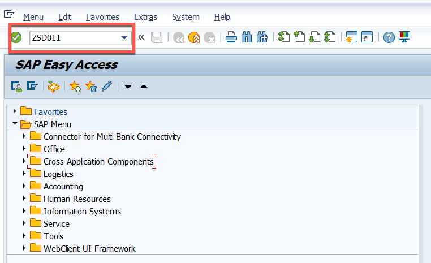Select the Human Resources tree item

pyautogui.click(x=77, y=199)
